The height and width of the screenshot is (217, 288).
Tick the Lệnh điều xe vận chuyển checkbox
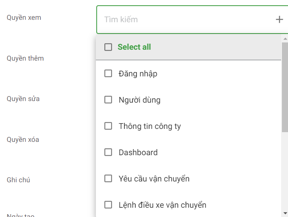pos(108,205)
